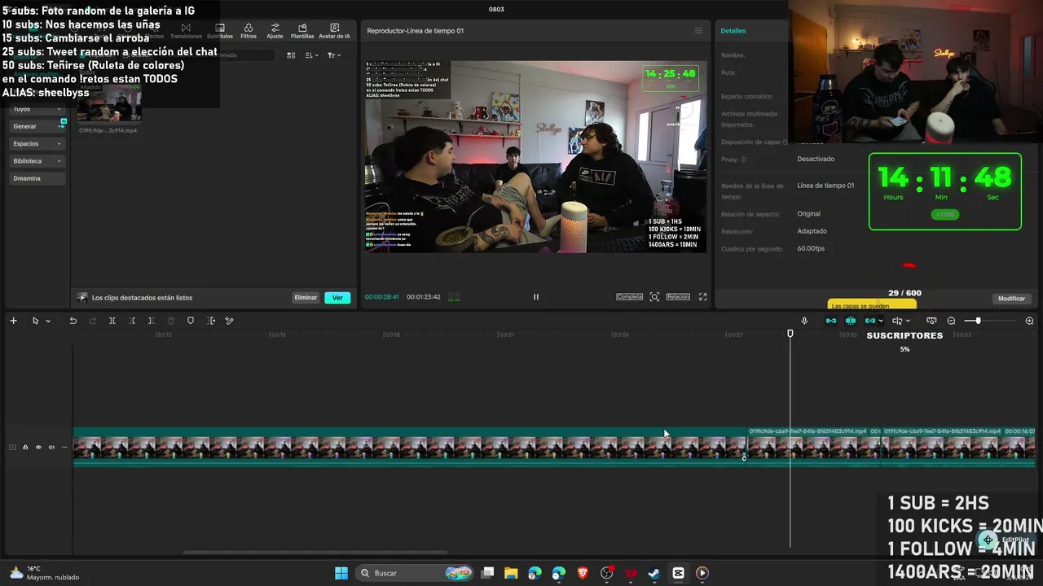
Task: Select the imported 019fc9de mp4 thumbnail
Action: coord(109,106)
